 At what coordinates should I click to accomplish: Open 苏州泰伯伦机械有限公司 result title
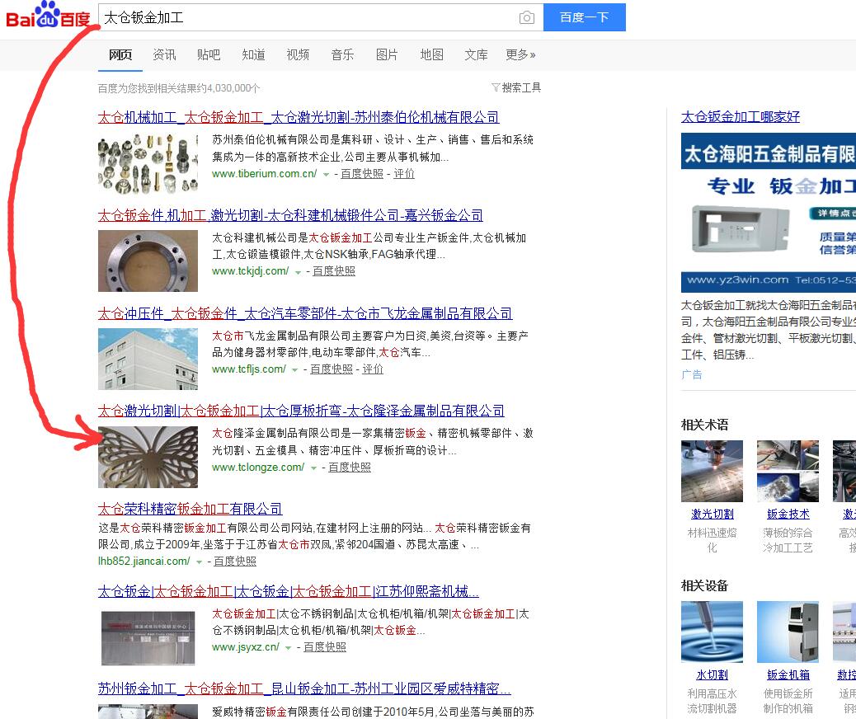(299, 117)
